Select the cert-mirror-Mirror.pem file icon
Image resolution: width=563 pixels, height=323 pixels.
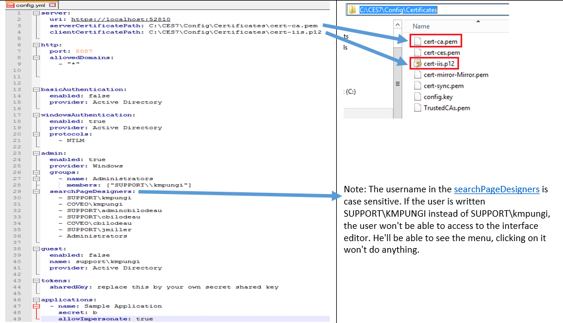click(417, 74)
